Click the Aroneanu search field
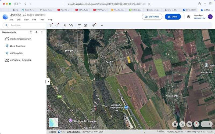Screen dimensions: 215x134 (x=25, y=25)
